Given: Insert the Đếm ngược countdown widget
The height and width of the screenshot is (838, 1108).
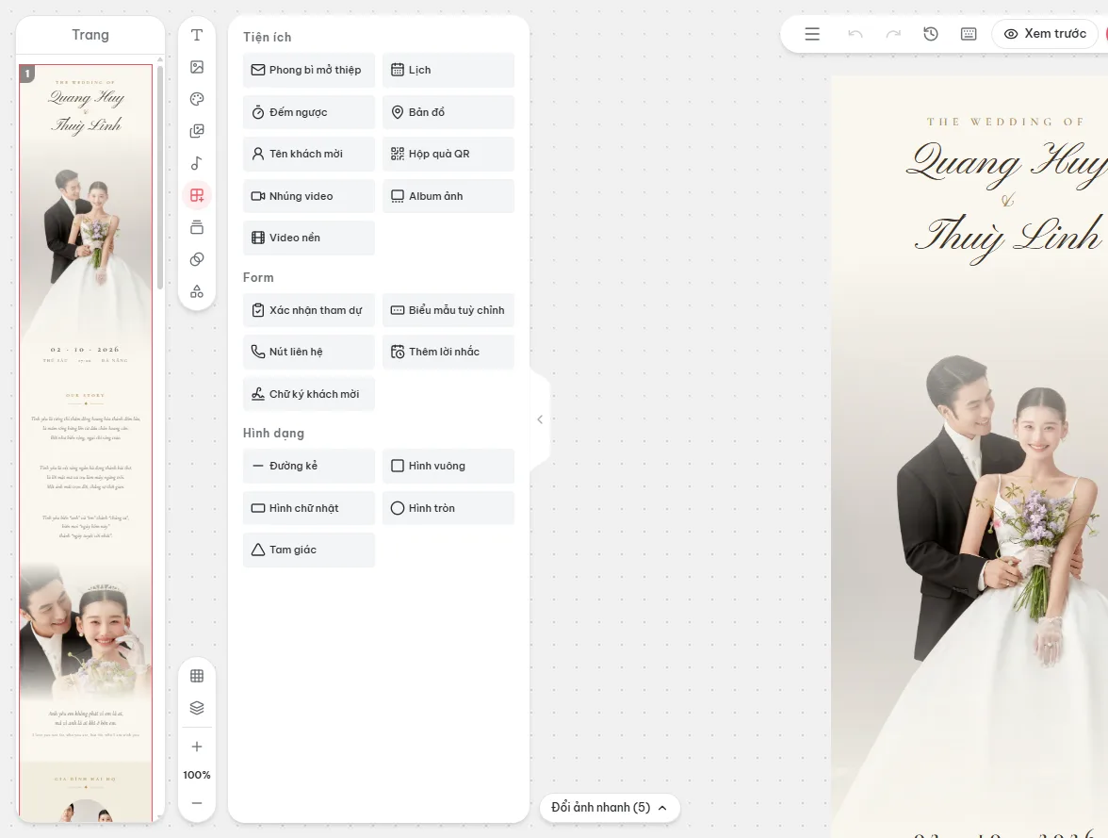Looking at the screenshot, I should 309,112.
